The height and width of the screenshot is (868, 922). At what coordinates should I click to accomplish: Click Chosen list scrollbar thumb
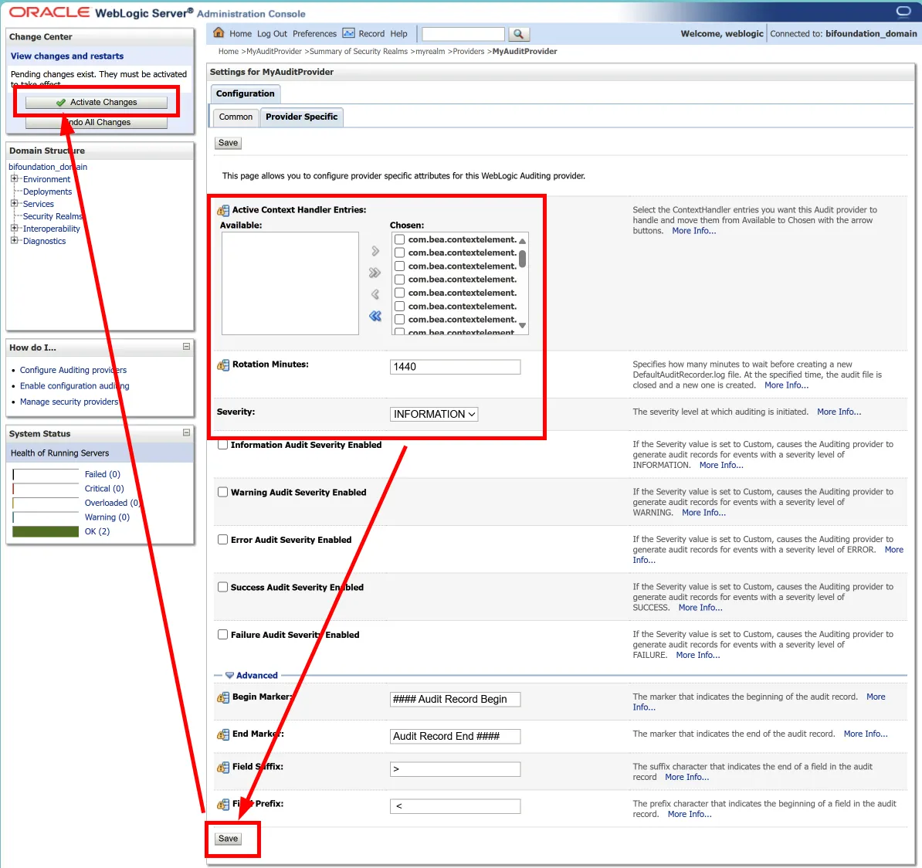(522, 258)
